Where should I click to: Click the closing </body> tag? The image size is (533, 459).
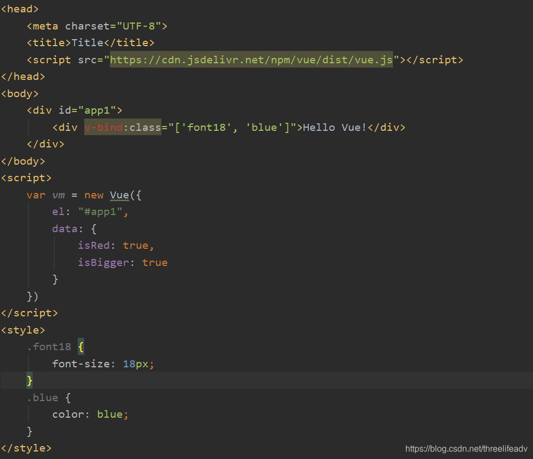click(x=23, y=161)
